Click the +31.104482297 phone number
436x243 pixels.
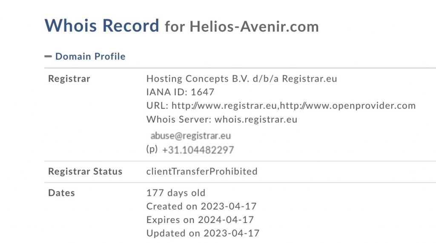pyautogui.click(x=198, y=150)
